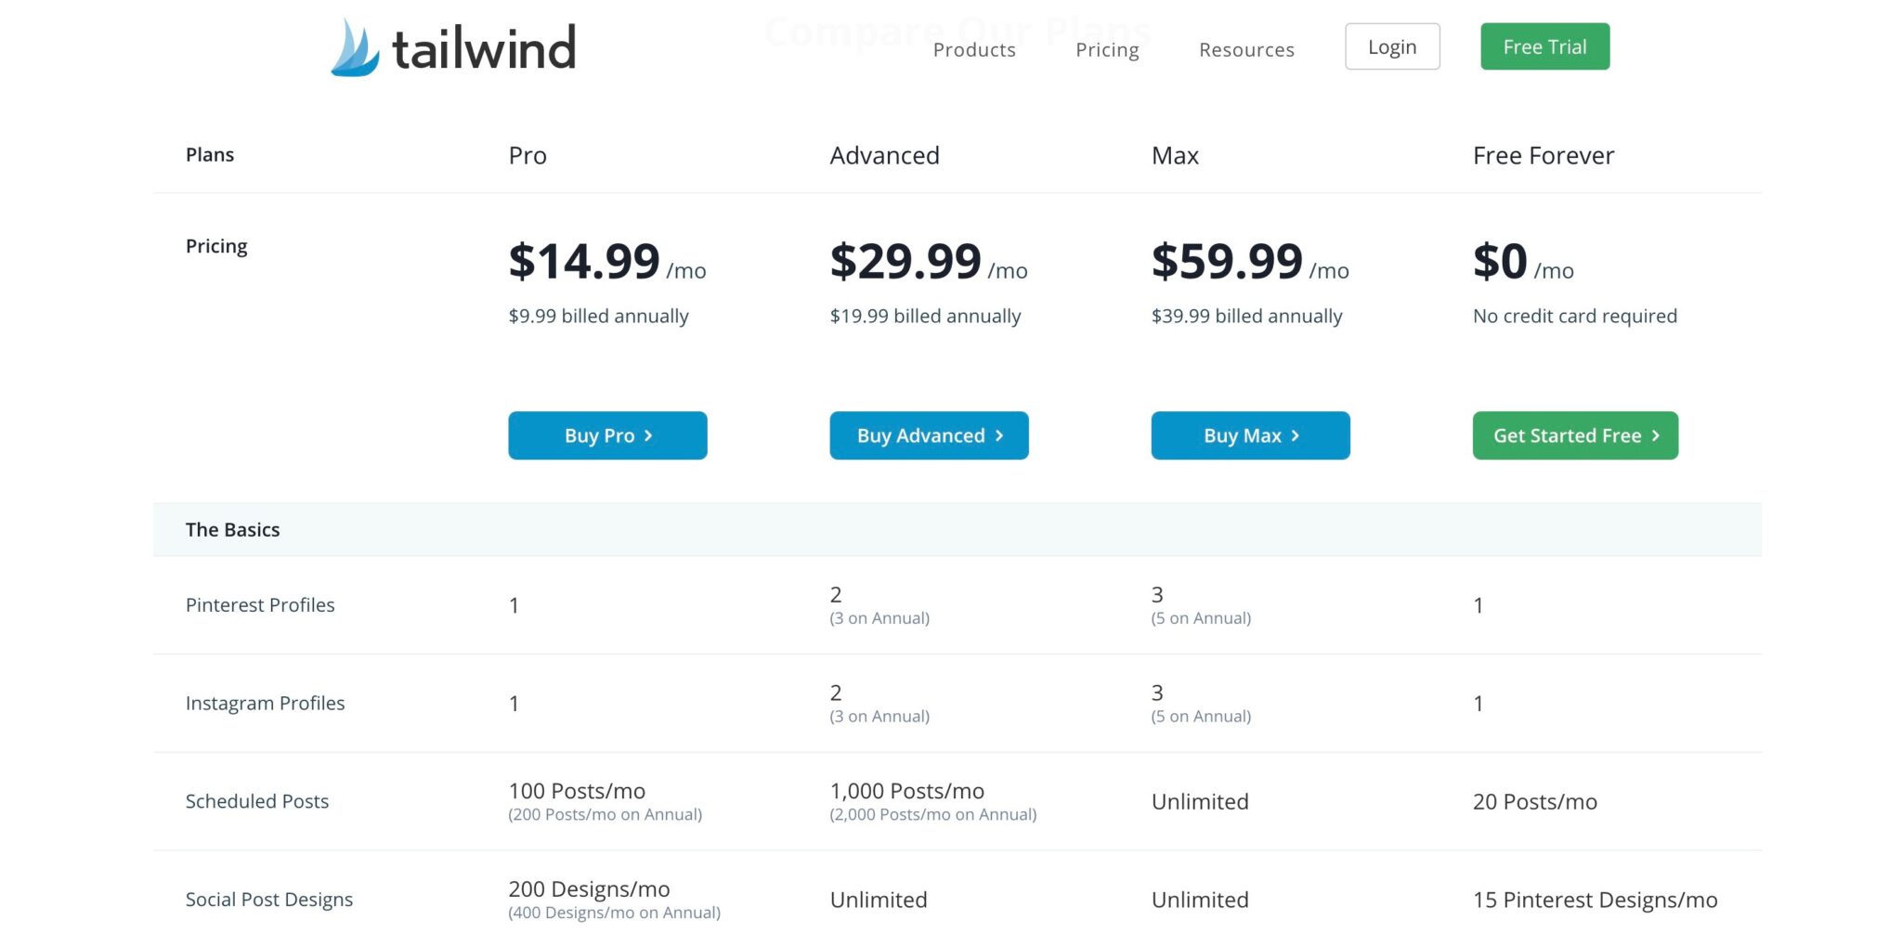This screenshot has width=1902, height=933.
Task: Click 'No credit card required' text
Action: (1574, 316)
